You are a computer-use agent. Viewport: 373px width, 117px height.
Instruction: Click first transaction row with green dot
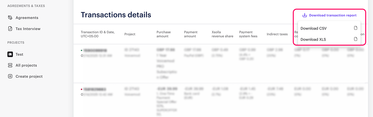[223, 63]
